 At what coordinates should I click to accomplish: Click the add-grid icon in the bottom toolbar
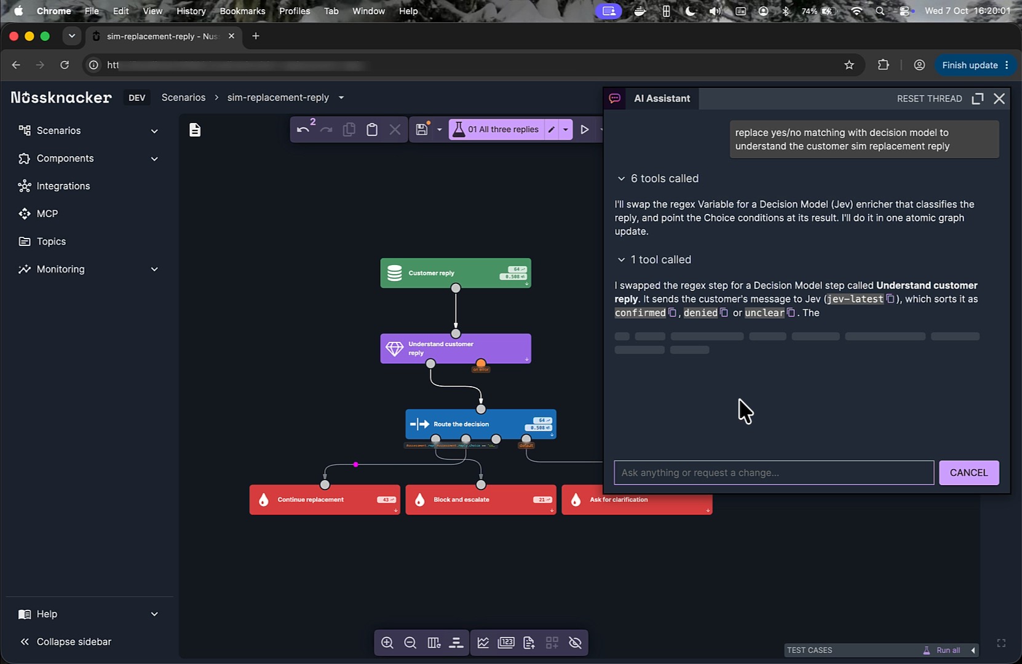tap(552, 642)
